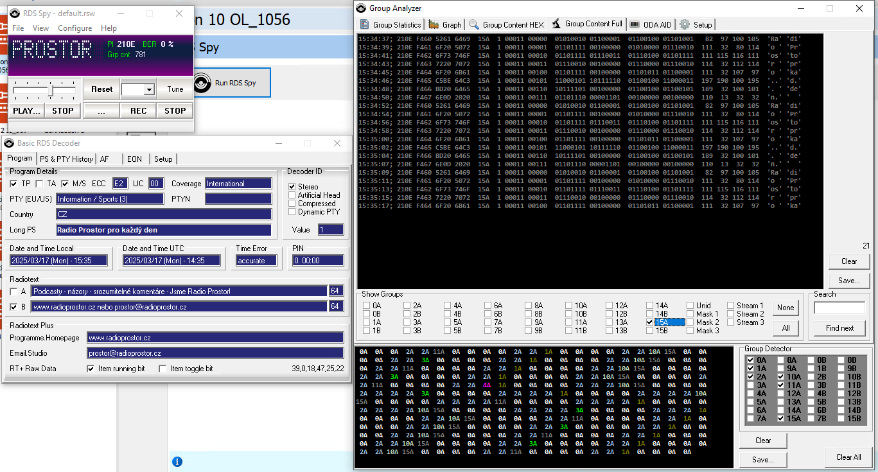This screenshot has width=878, height=472.
Task: Click the Search input field
Action: click(x=839, y=308)
